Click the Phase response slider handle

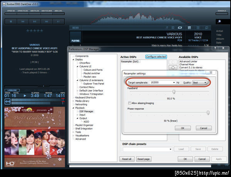point(208,113)
